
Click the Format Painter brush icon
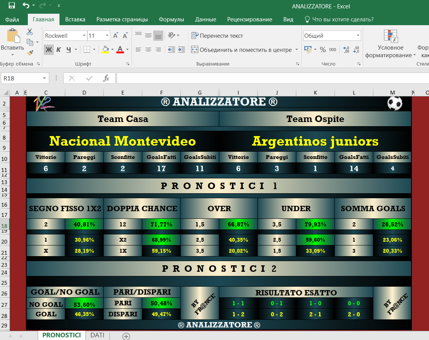[30, 52]
